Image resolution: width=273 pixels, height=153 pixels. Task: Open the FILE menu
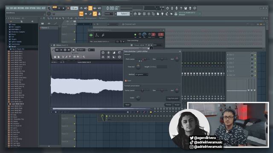8,8
